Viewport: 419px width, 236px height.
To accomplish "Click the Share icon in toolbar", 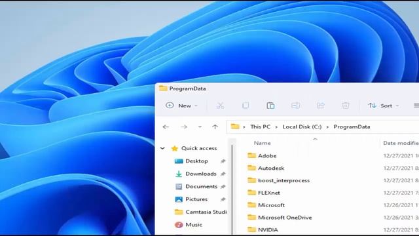I will [320, 106].
